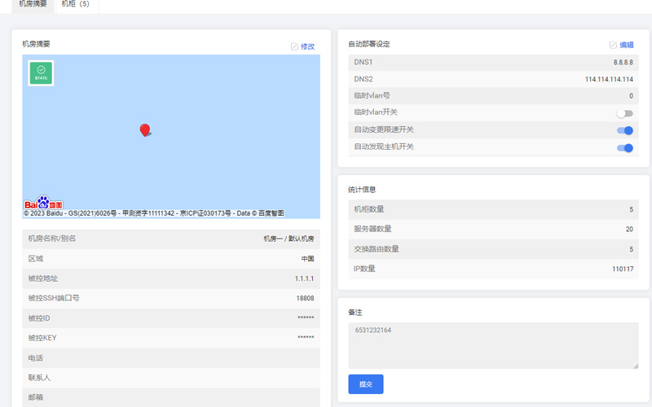This screenshot has height=407, width=652.
Task: Click the edit icon beside 修改
Action: [x=294, y=46]
